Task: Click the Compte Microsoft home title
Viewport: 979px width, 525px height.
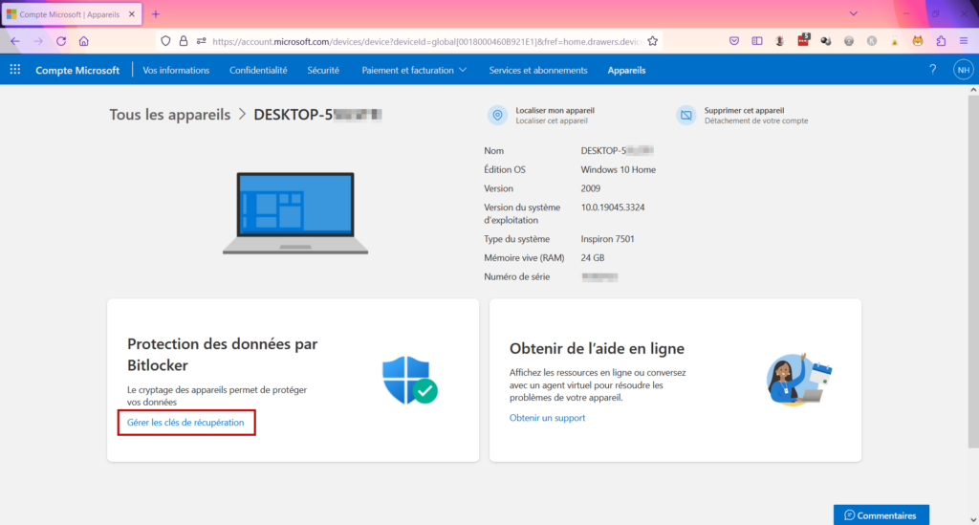Action: coord(77,70)
